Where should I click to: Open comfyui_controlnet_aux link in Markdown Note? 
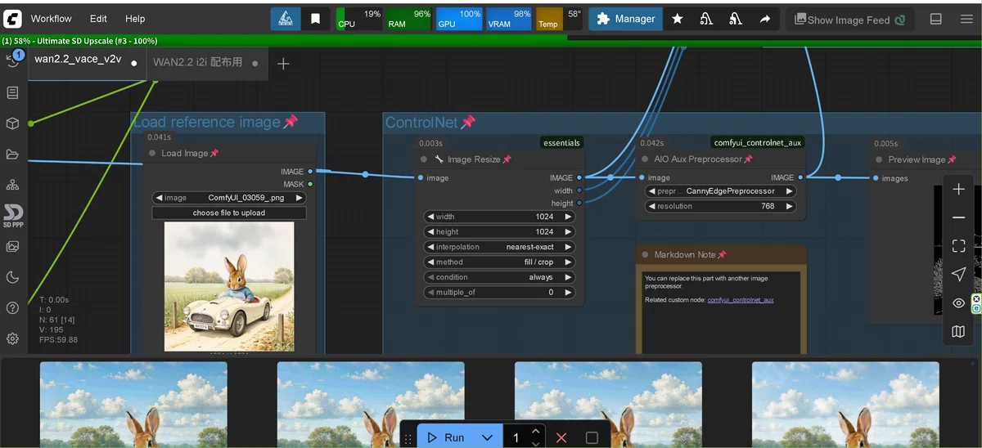741,300
